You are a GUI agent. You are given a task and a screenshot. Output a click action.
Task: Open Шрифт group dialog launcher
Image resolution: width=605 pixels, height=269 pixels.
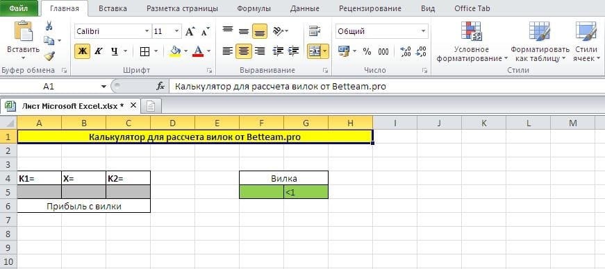209,71
